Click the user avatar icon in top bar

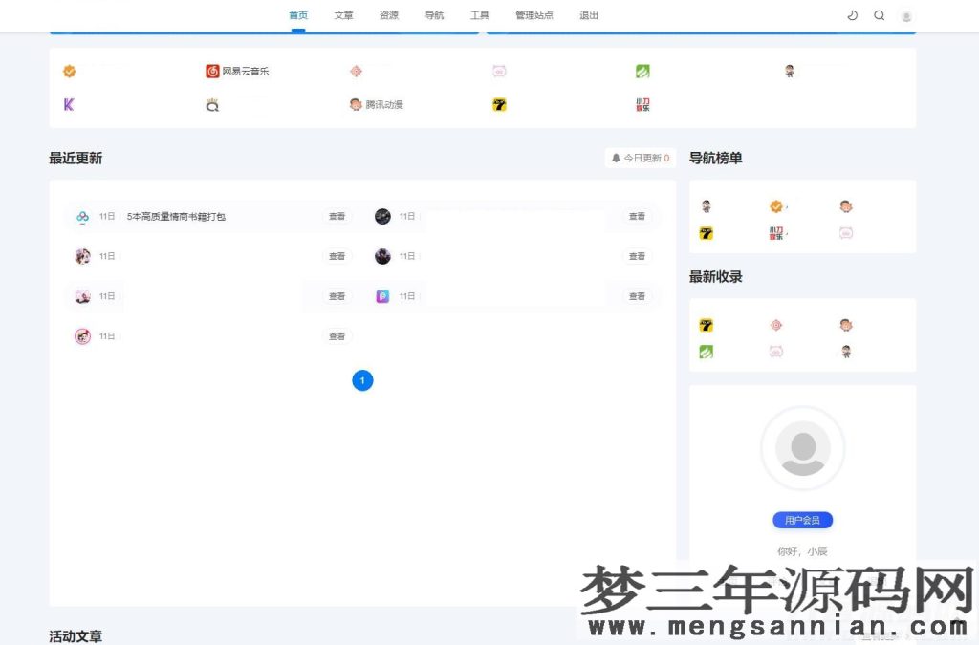click(x=906, y=15)
